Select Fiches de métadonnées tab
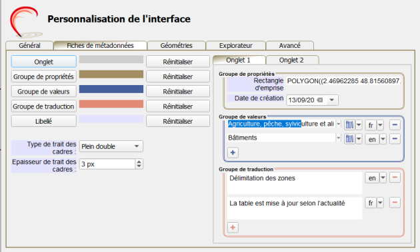420x252 pixels. (100, 45)
